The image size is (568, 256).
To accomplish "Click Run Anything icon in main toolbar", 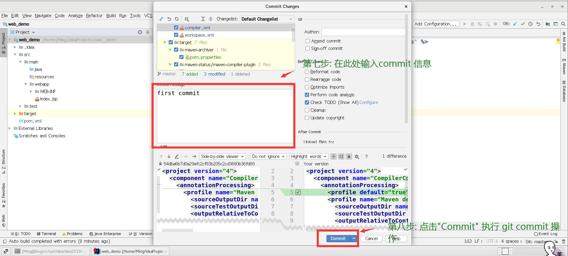I will pyautogui.click(x=556, y=24).
